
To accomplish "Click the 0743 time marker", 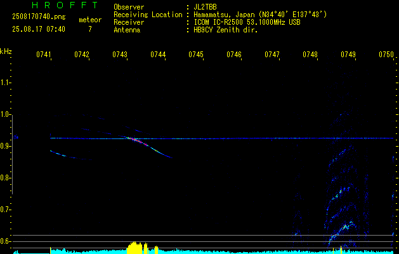I will 120,55.
